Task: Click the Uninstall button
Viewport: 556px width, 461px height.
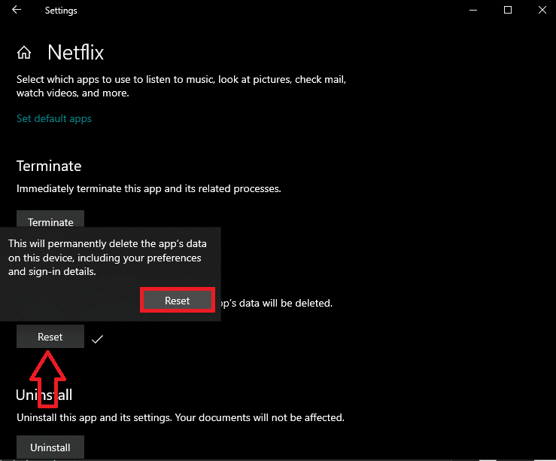Action: click(x=50, y=447)
